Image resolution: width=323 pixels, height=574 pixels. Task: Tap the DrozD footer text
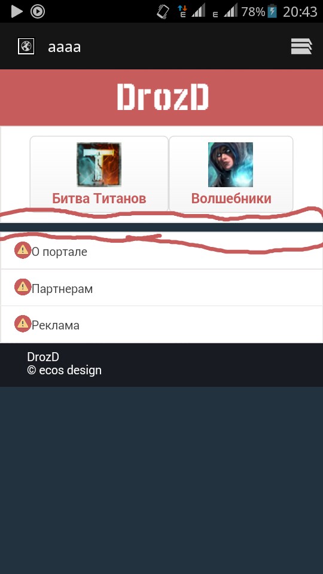[43, 357]
